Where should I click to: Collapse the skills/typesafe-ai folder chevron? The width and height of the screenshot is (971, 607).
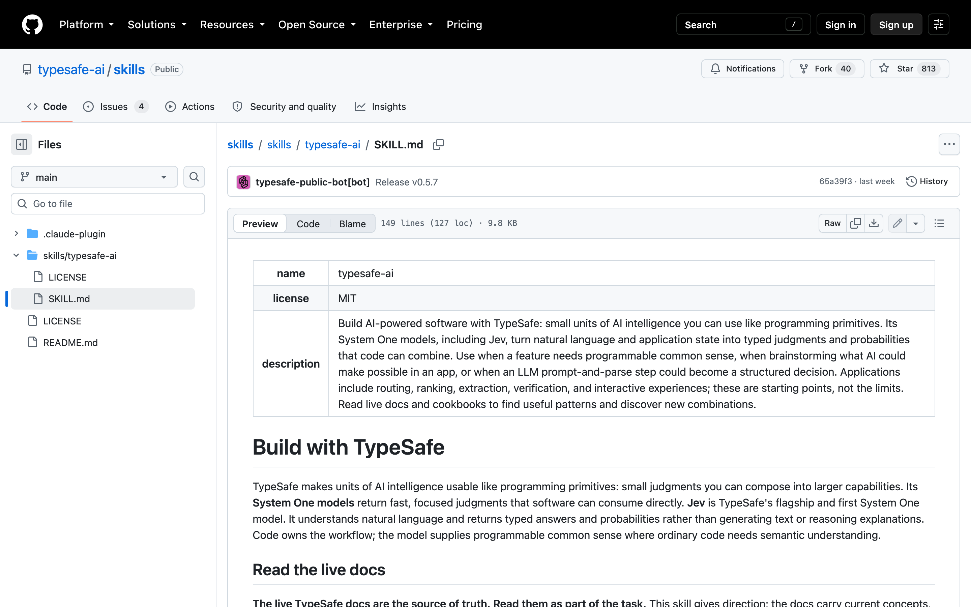coord(16,255)
